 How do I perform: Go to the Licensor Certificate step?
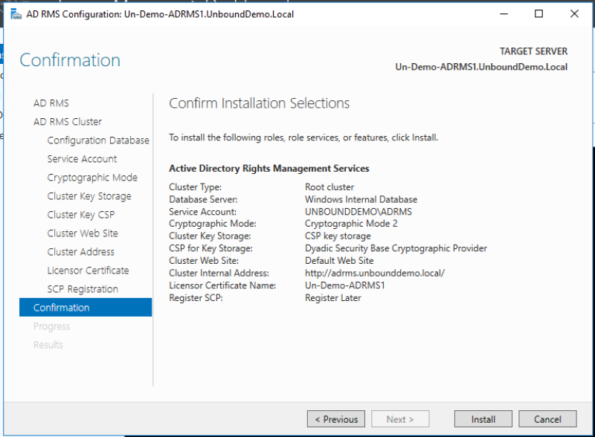coord(88,271)
